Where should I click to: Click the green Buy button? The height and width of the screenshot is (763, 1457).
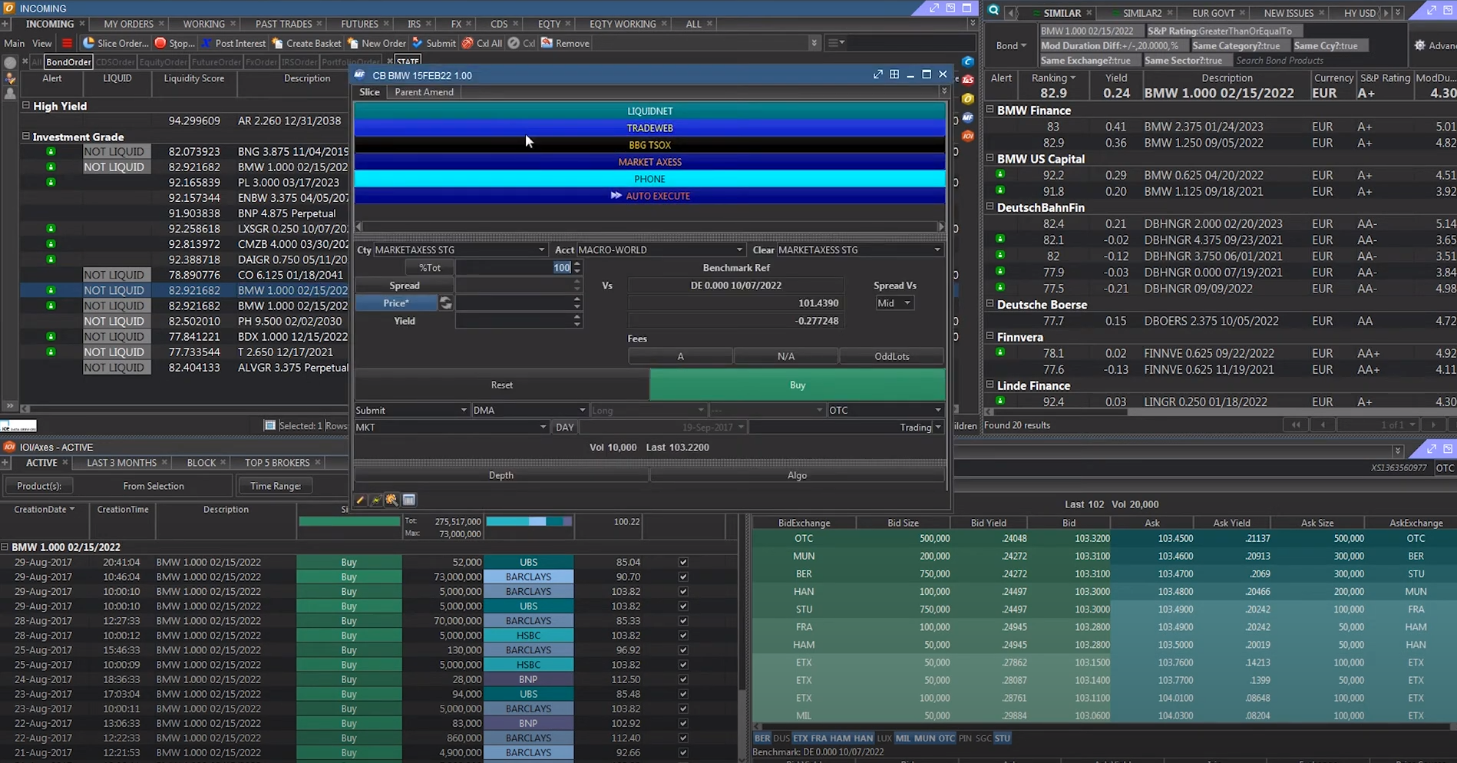pos(798,385)
